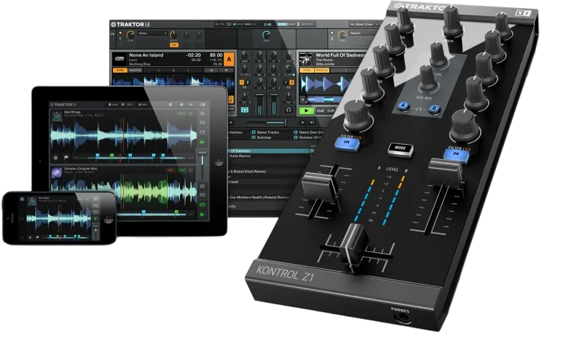Tap iPad top deck green play icon
This screenshot has height=353, width=571.
202,142
